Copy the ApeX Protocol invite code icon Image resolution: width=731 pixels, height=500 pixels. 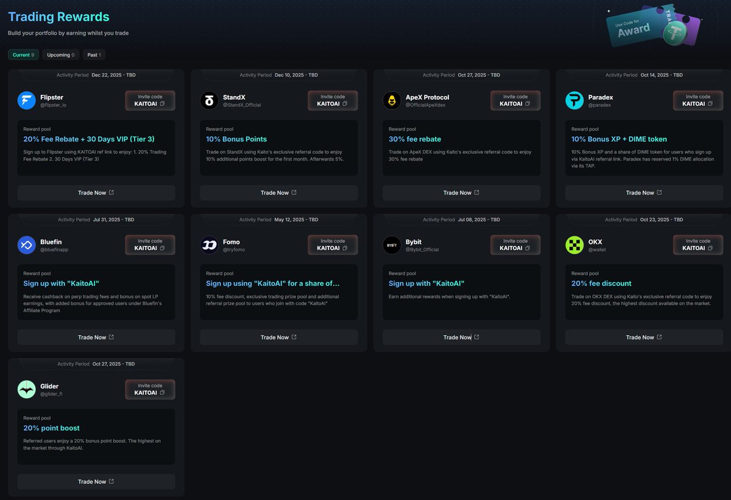tap(528, 104)
